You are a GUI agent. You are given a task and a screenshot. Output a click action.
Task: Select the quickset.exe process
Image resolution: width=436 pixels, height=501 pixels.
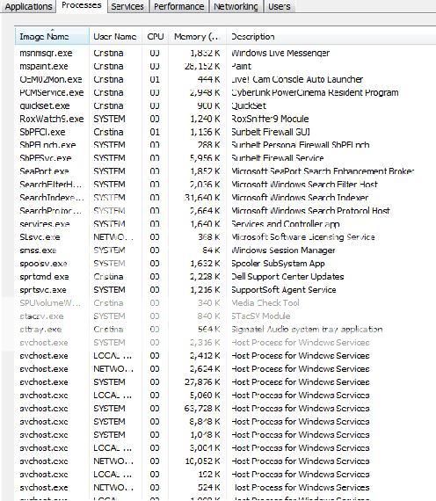click(x=225, y=105)
